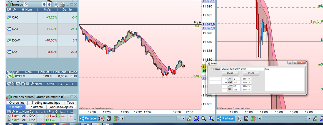
Task: Click the order list icon in right chart toolbar
Action: (246, 118)
